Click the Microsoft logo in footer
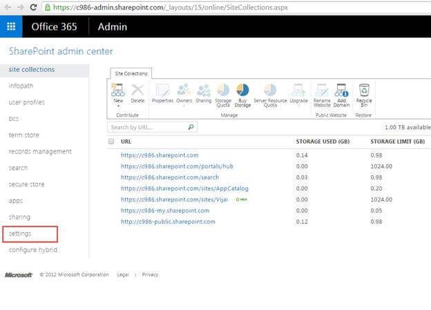 click(x=19, y=275)
